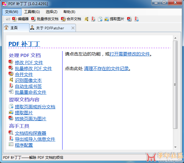Image resolution: width=184 pixels, height=163 pixels.
Task: Click 打开需要修改的文件 link
Action: [x=130, y=54]
